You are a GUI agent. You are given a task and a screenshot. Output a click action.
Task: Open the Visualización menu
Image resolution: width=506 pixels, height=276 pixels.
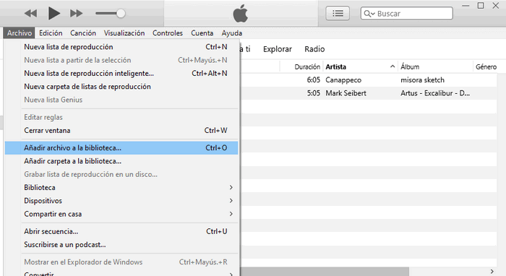[x=124, y=33]
